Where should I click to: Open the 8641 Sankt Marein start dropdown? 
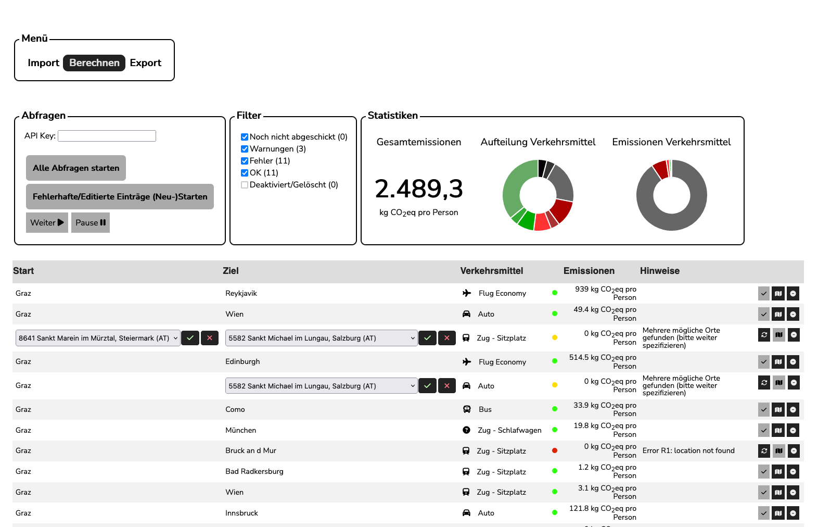98,338
